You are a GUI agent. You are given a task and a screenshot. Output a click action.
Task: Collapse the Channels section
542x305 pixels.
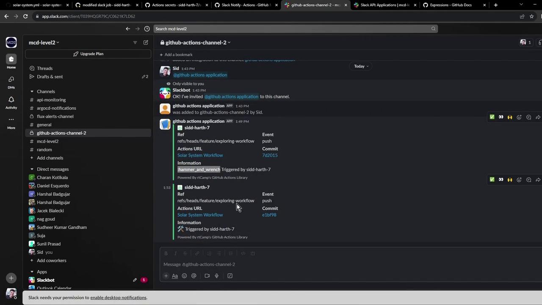32,91
